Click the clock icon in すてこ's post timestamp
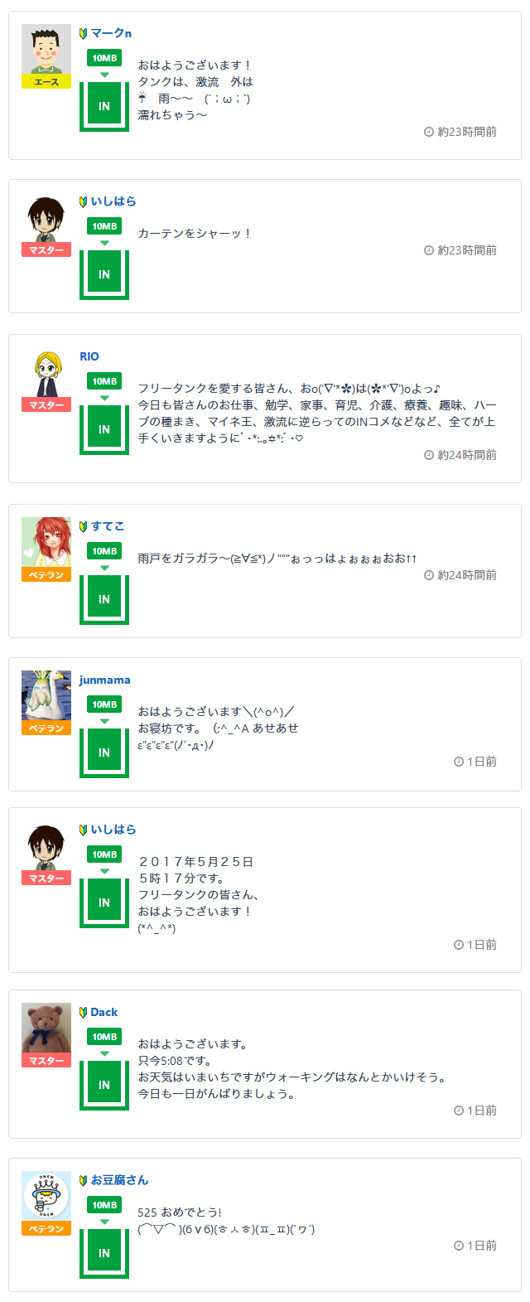Image resolution: width=530 pixels, height=1302 pixels. 429,575
